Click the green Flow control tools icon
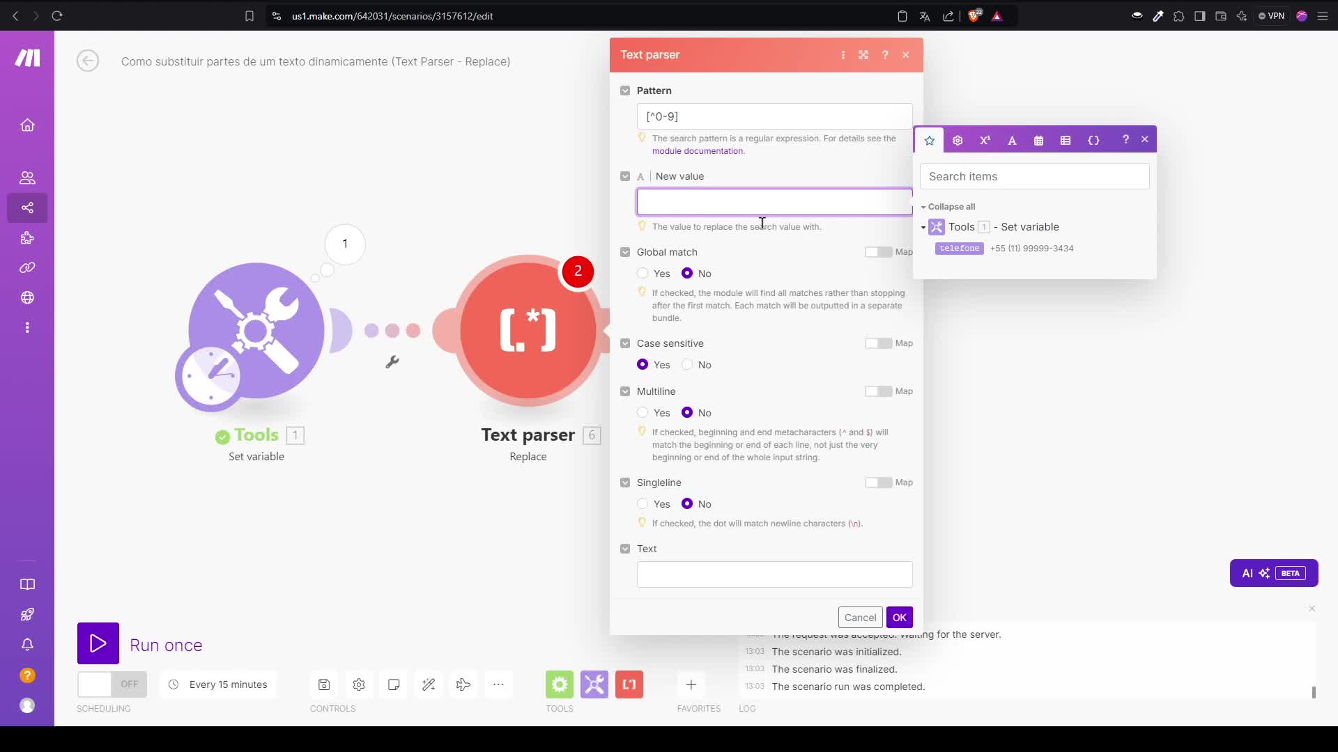1338x752 pixels. [x=560, y=684]
